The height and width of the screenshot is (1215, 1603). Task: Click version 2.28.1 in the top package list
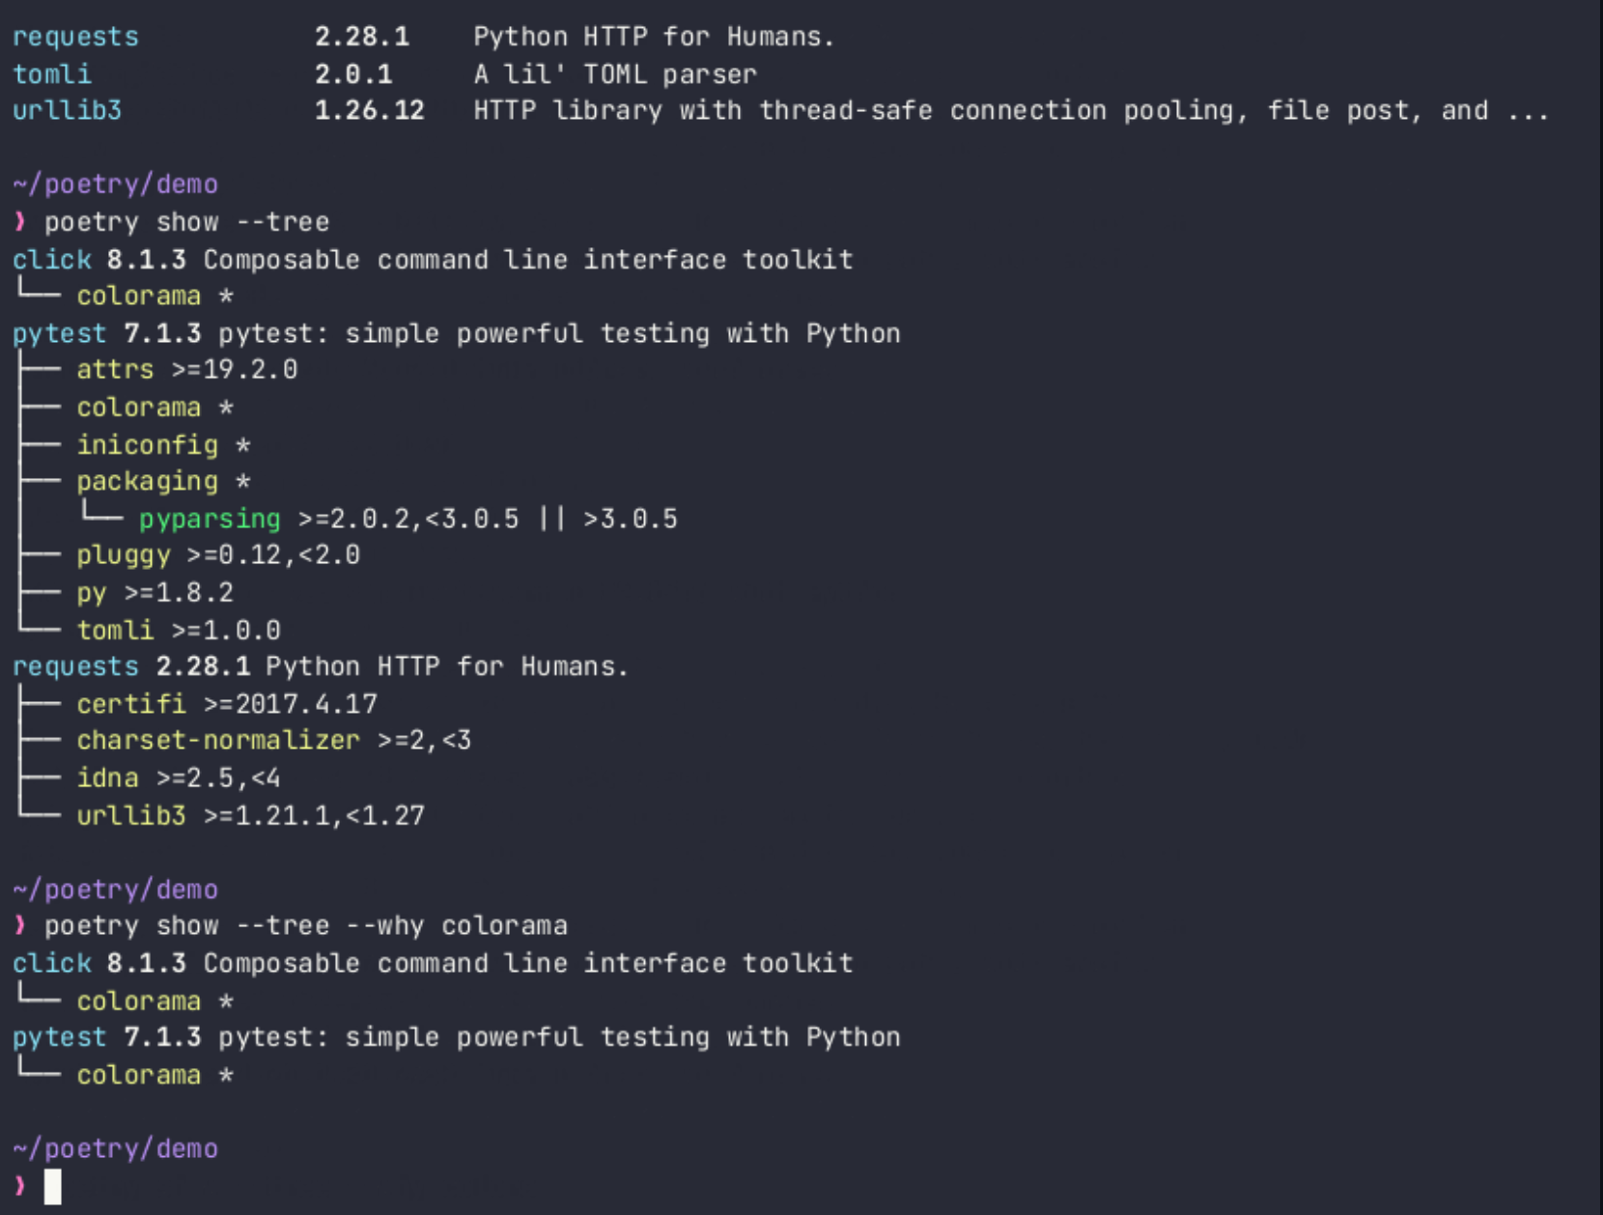pyautogui.click(x=361, y=37)
